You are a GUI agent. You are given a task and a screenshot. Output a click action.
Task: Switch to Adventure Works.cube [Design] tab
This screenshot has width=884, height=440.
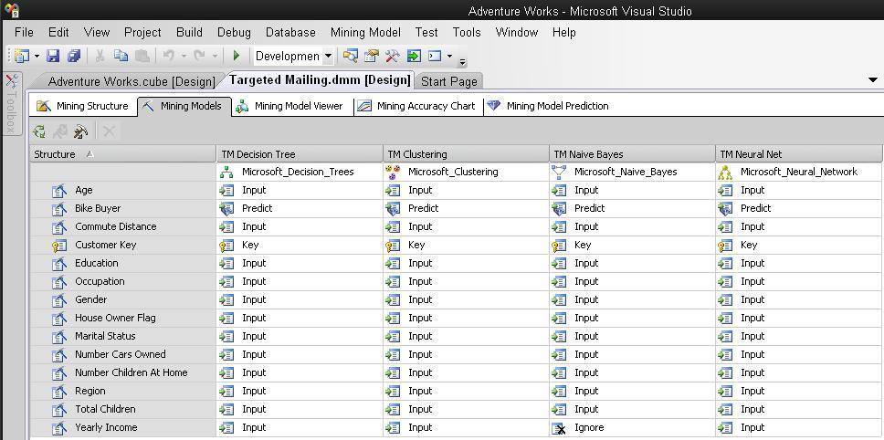(x=132, y=81)
